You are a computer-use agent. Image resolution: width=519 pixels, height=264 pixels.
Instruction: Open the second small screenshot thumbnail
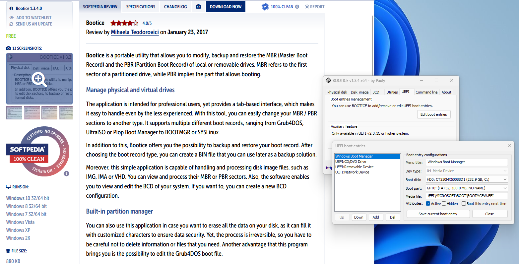32,113
